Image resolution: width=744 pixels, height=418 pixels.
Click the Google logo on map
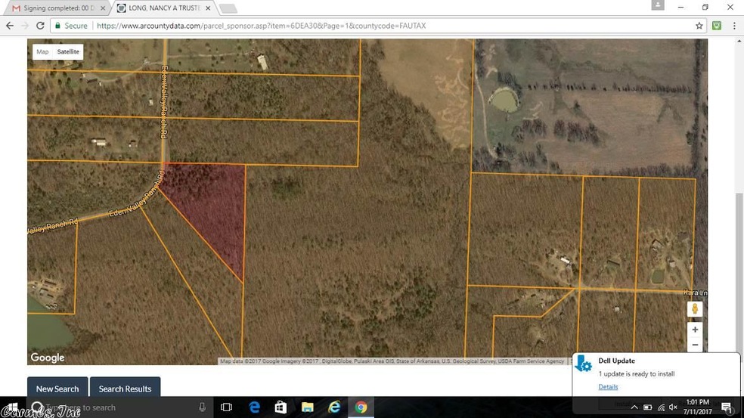click(48, 358)
